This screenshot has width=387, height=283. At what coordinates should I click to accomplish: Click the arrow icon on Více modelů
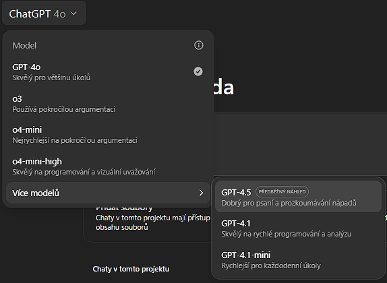pos(202,193)
